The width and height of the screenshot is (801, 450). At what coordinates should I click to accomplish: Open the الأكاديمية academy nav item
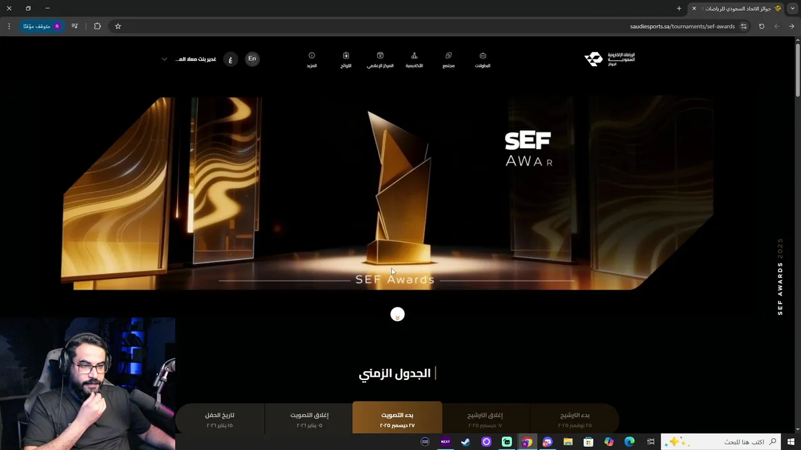pos(414,60)
